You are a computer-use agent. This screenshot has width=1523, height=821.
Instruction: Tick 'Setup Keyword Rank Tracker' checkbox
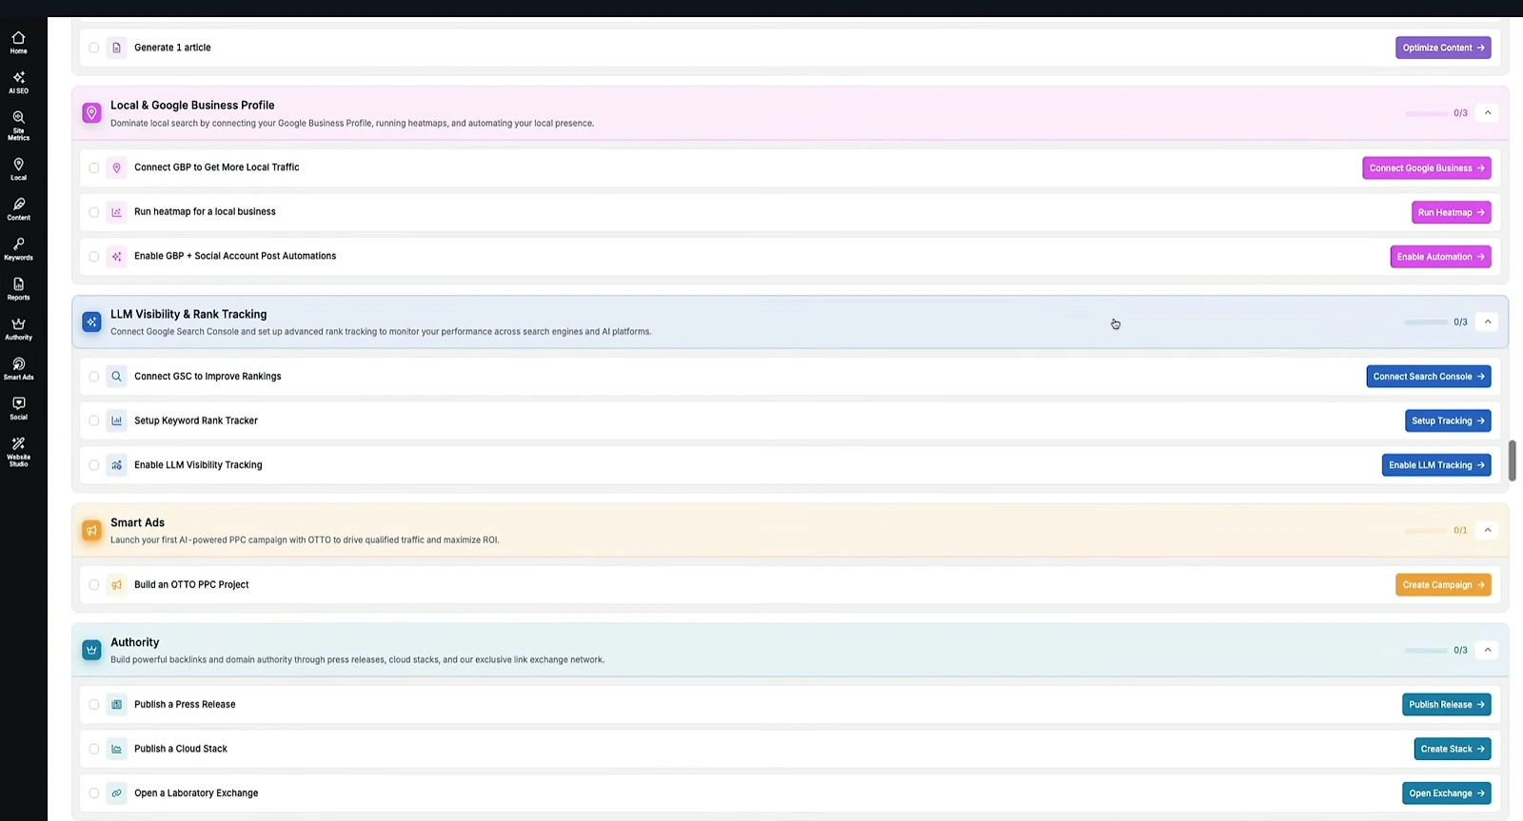pyautogui.click(x=94, y=420)
